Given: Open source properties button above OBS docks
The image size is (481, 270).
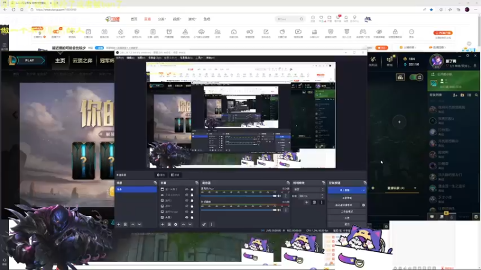Looking at the screenshot, I should (x=161, y=175).
